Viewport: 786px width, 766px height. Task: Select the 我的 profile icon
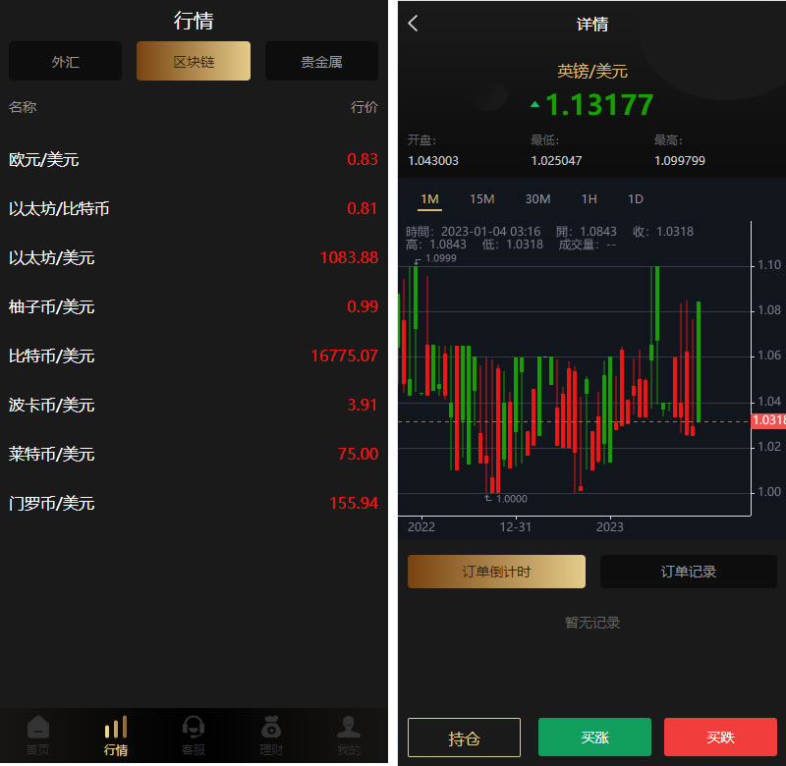coord(349,735)
